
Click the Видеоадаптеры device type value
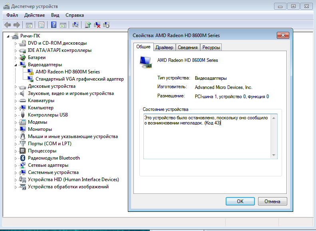pyautogui.click(x=211, y=78)
